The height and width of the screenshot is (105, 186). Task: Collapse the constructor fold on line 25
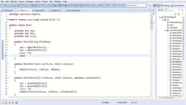click(8, 64)
